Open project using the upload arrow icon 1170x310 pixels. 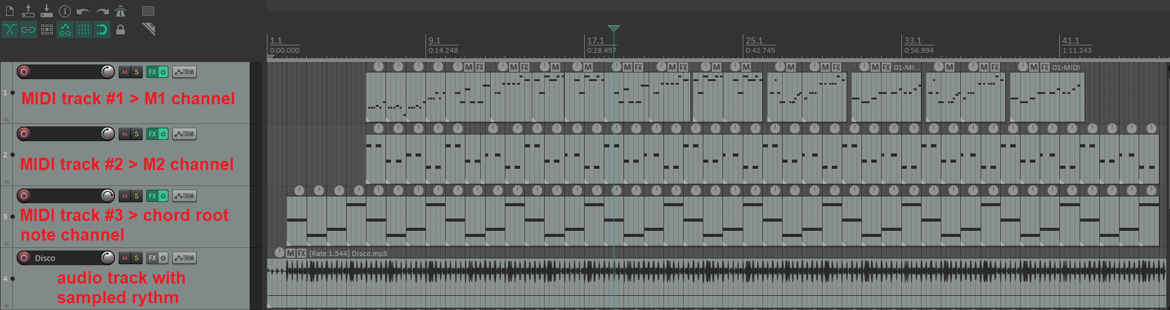coord(28,11)
